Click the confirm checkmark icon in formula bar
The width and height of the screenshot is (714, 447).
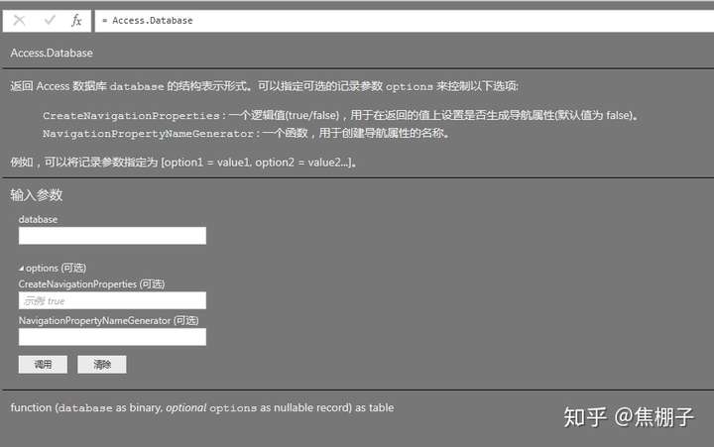pyautogui.click(x=50, y=20)
